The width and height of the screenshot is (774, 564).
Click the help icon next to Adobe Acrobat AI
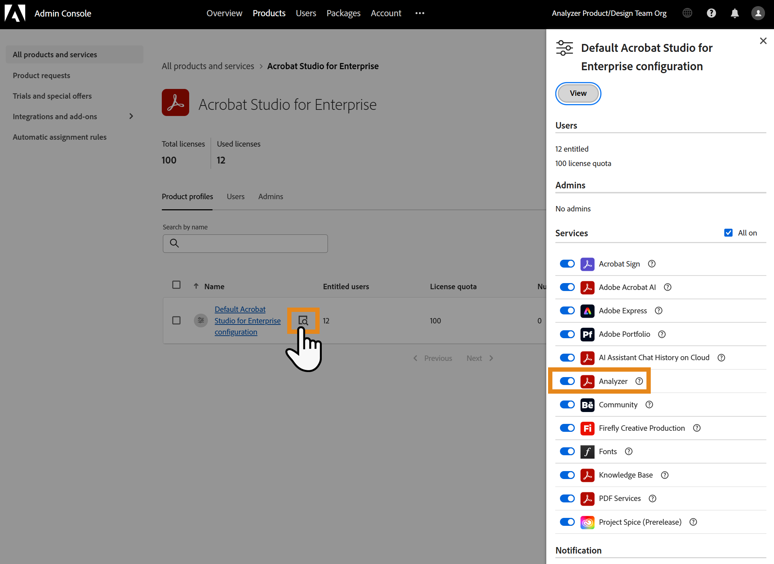coord(667,287)
